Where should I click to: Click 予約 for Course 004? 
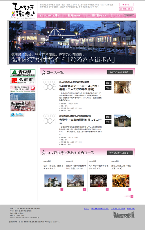pos(108,122)
